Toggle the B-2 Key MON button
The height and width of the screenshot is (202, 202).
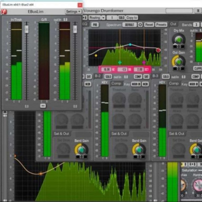coord(145,84)
